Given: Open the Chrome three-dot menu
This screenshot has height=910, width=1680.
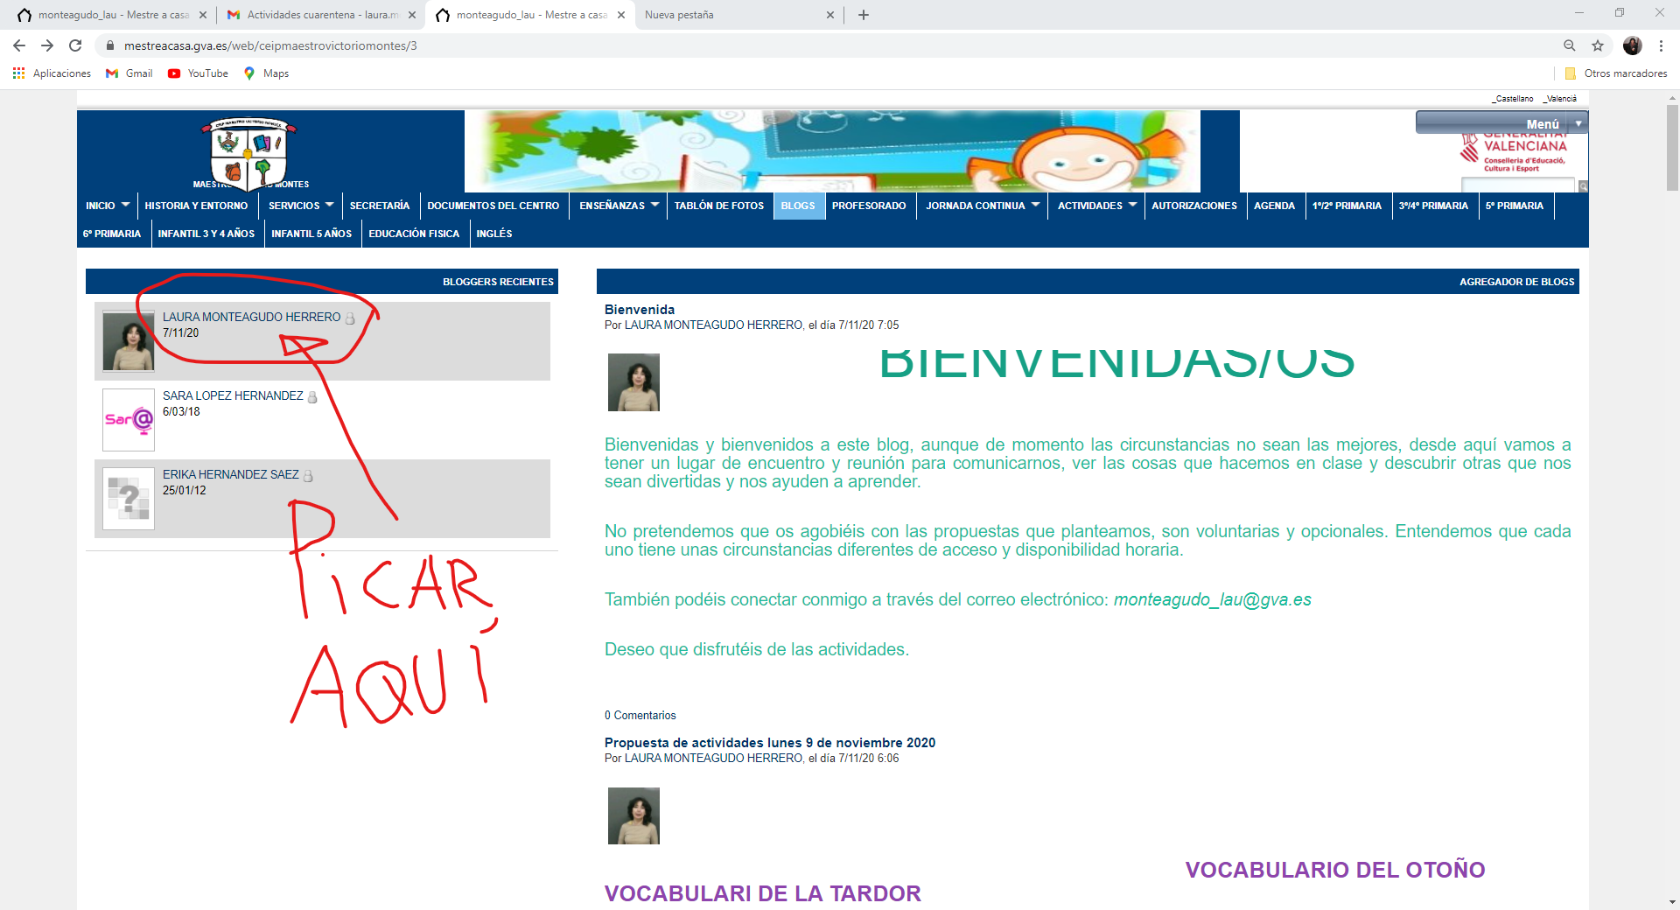Looking at the screenshot, I should [1661, 45].
